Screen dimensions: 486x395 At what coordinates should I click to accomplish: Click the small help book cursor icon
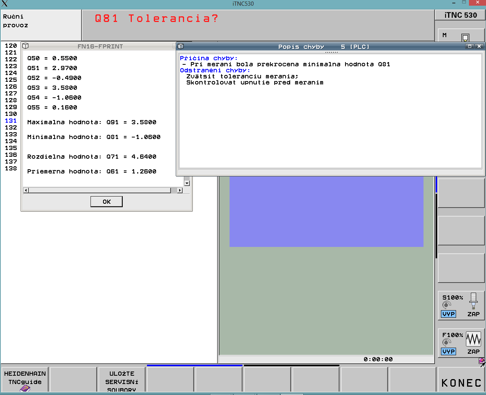481,362
